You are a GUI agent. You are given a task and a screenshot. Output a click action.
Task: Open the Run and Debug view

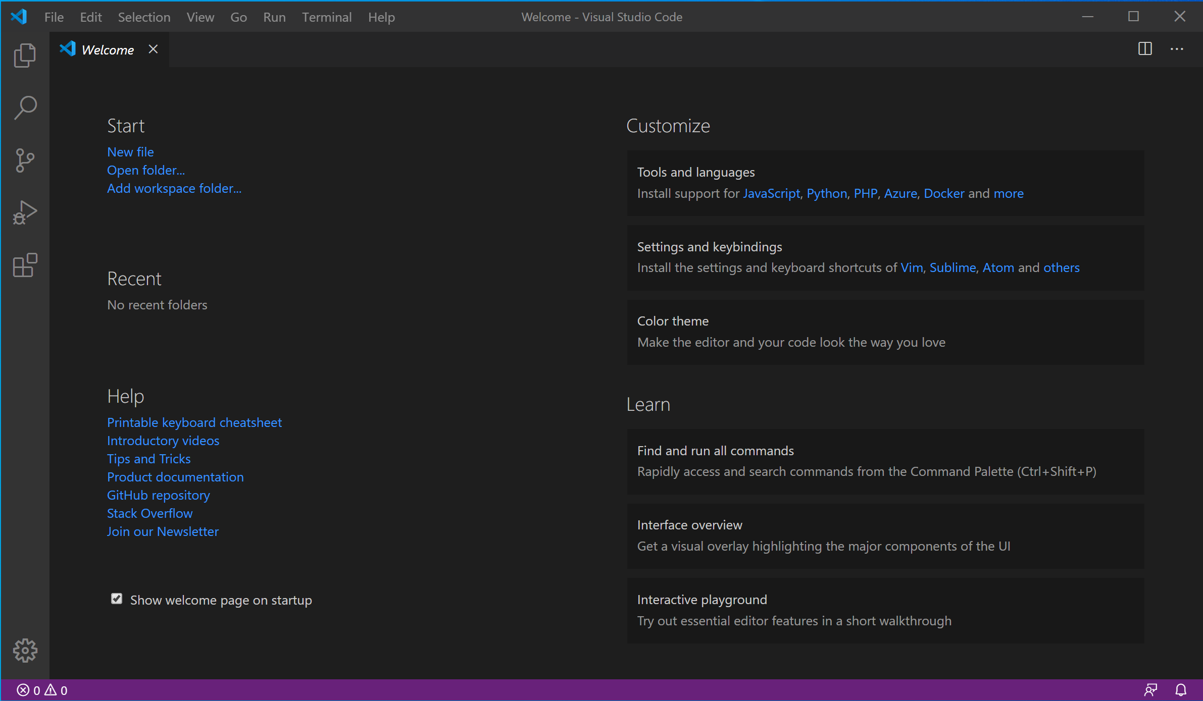coord(25,212)
